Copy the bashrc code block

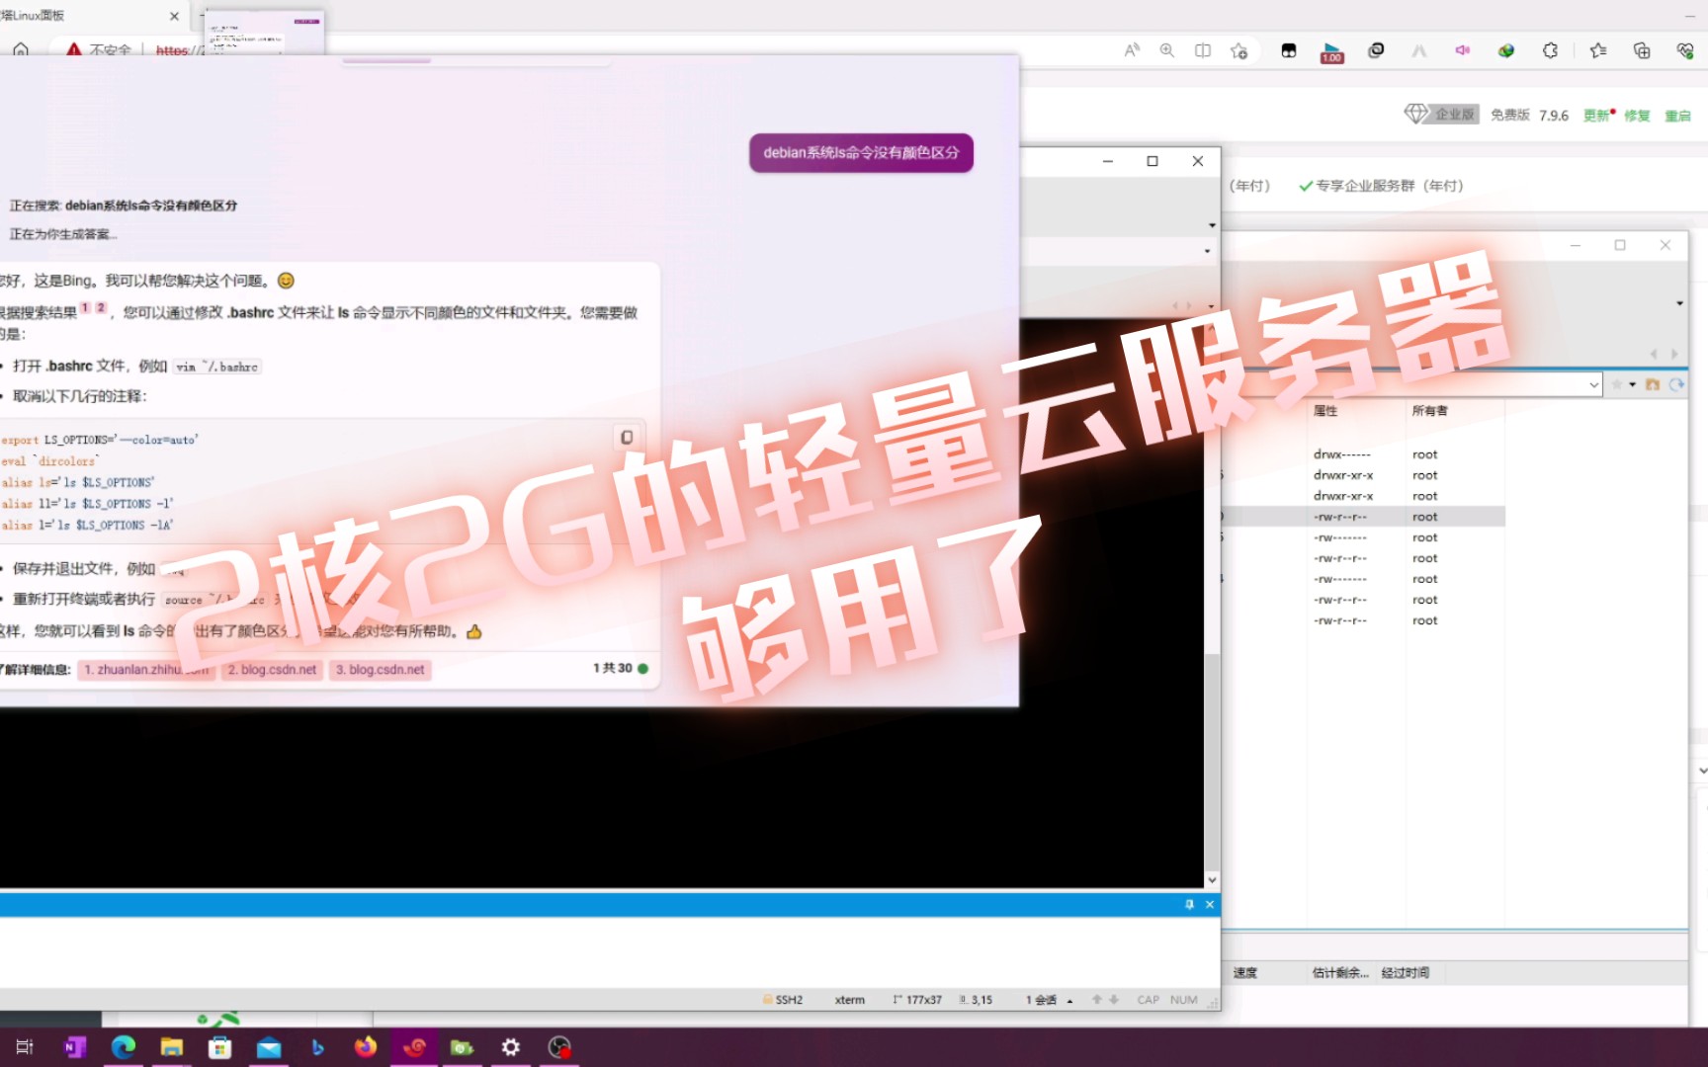(627, 437)
